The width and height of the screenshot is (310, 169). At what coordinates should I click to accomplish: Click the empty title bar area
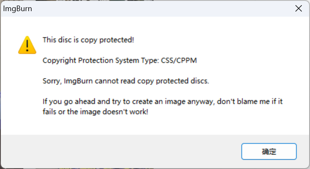158,9
